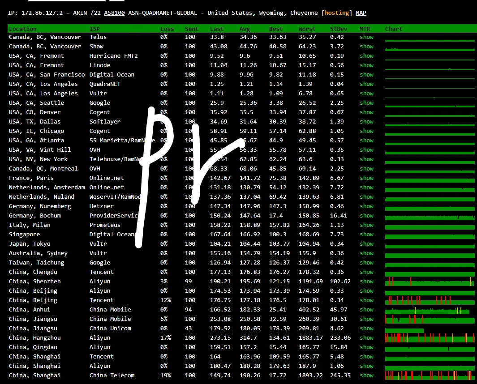Click the Worst column header
The image size is (477, 384).
(307, 29)
